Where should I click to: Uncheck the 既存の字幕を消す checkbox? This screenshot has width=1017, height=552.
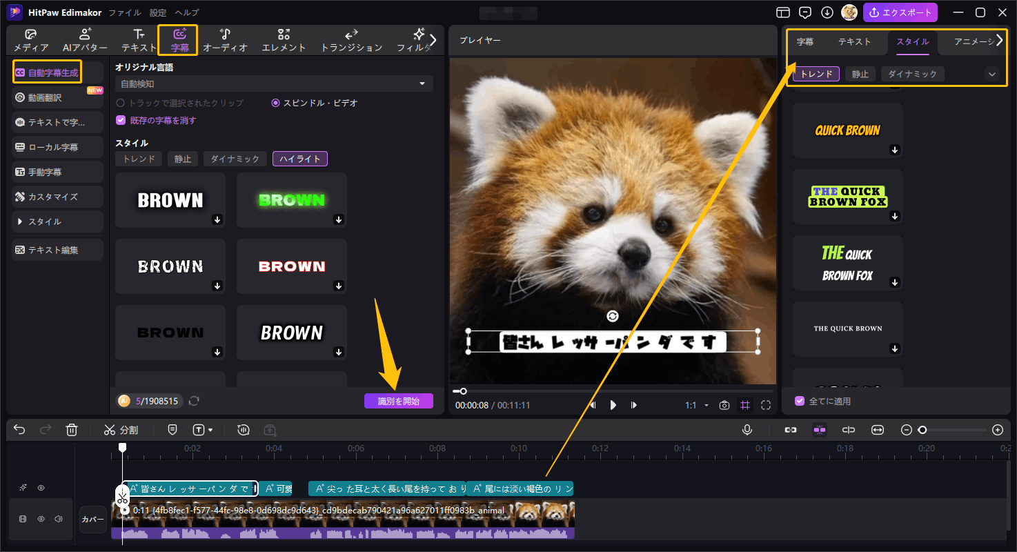tap(121, 120)
